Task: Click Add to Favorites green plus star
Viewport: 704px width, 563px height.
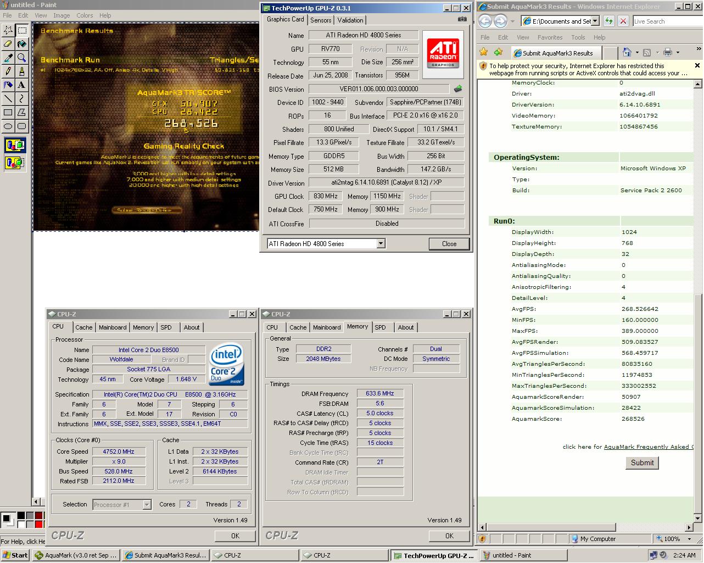Action: coord(498,52)
